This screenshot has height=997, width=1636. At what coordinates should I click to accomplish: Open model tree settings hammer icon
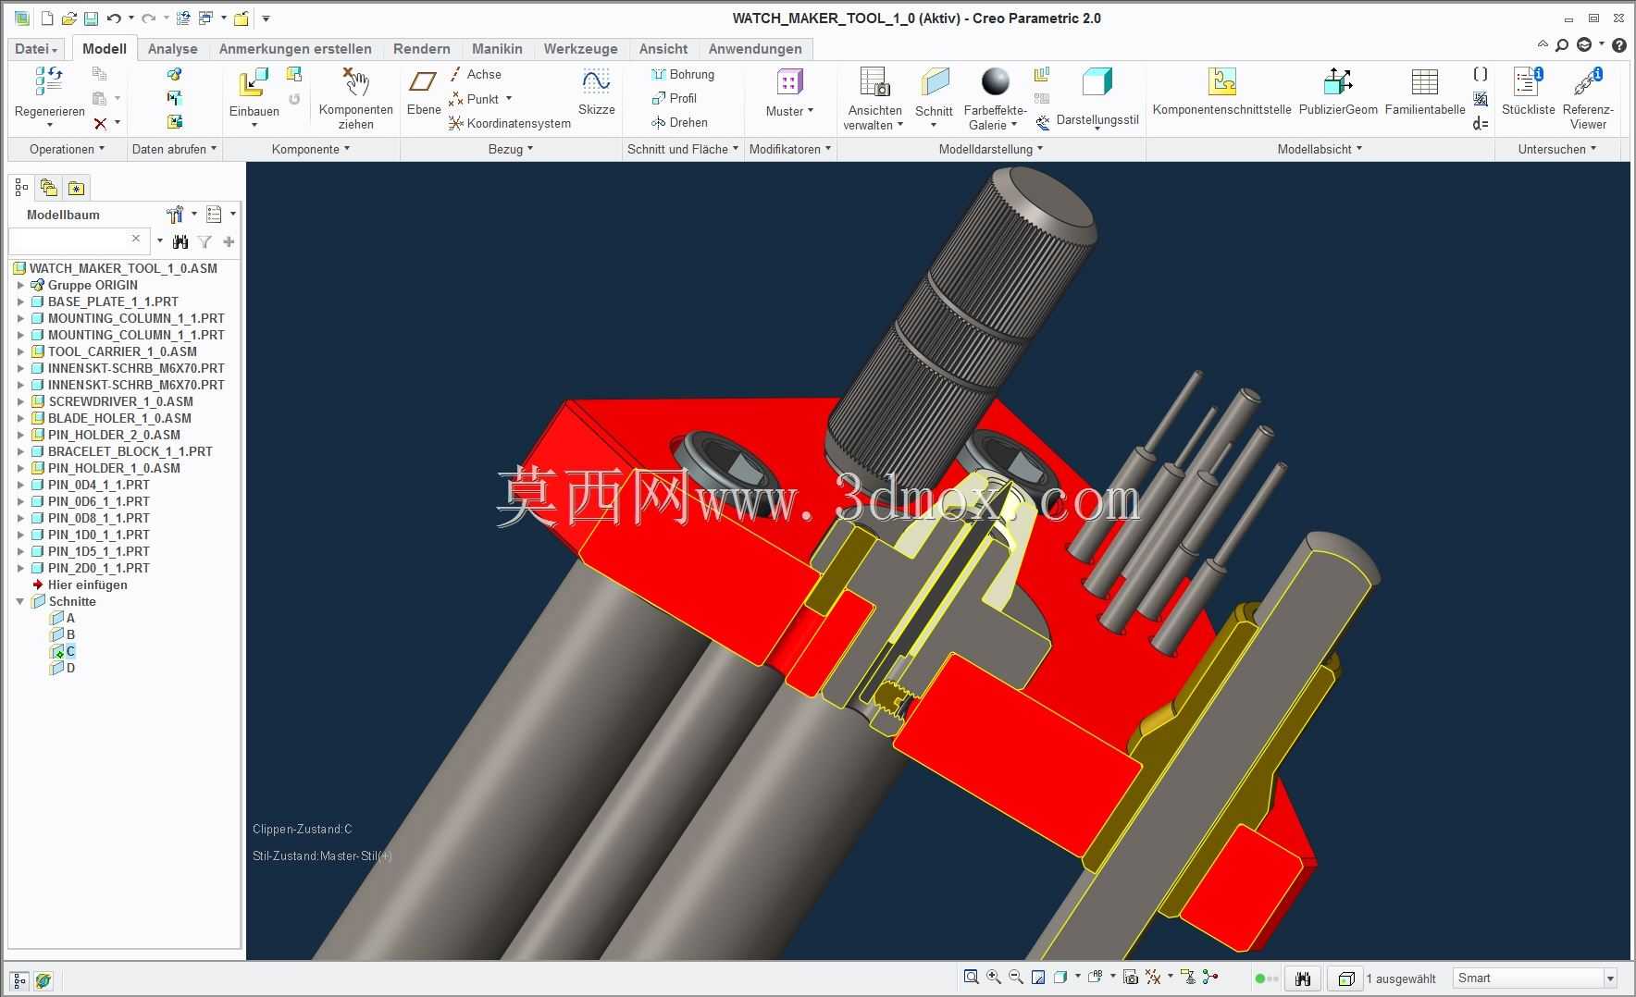(x=175, y=215)
